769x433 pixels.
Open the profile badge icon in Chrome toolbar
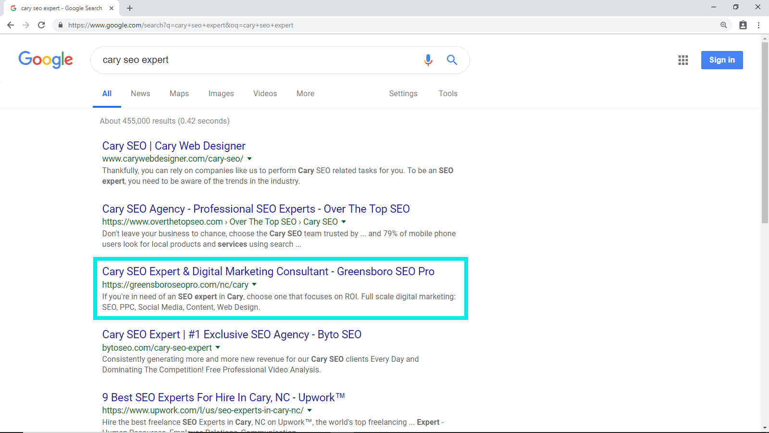pos(743,25)
